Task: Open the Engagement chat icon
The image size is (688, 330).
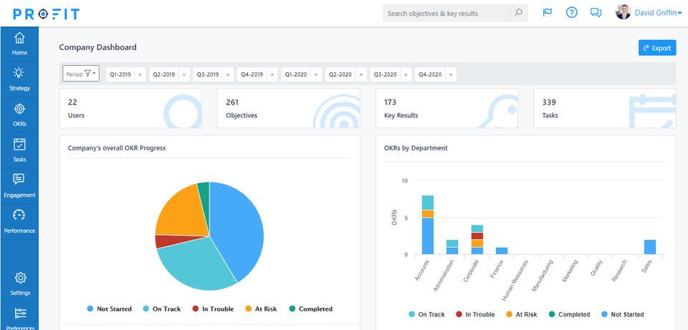Action: click(19, 179)
